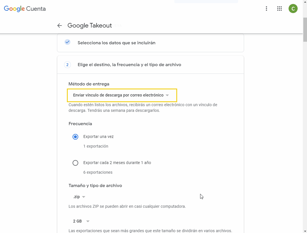Open the account avatar labeled C
307x233 pixels.
point(293,9)
